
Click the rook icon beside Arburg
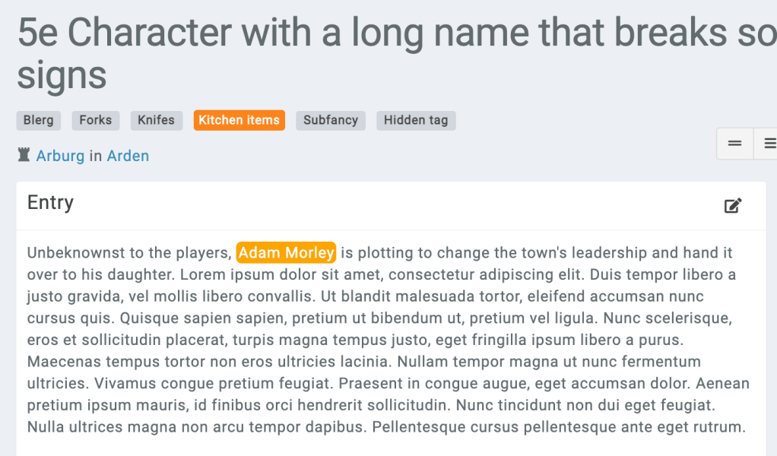pos(24,156)
